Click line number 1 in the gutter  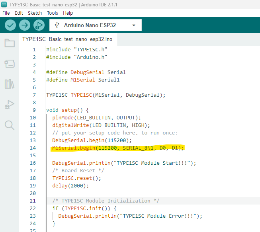[34, 50]
